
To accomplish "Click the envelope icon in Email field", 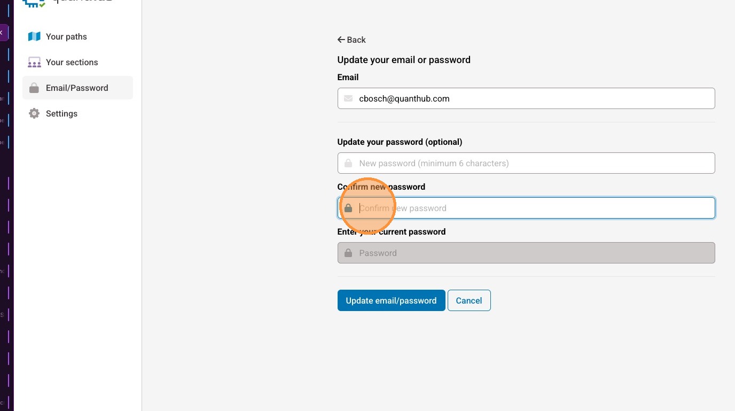I will coord(348,99).
